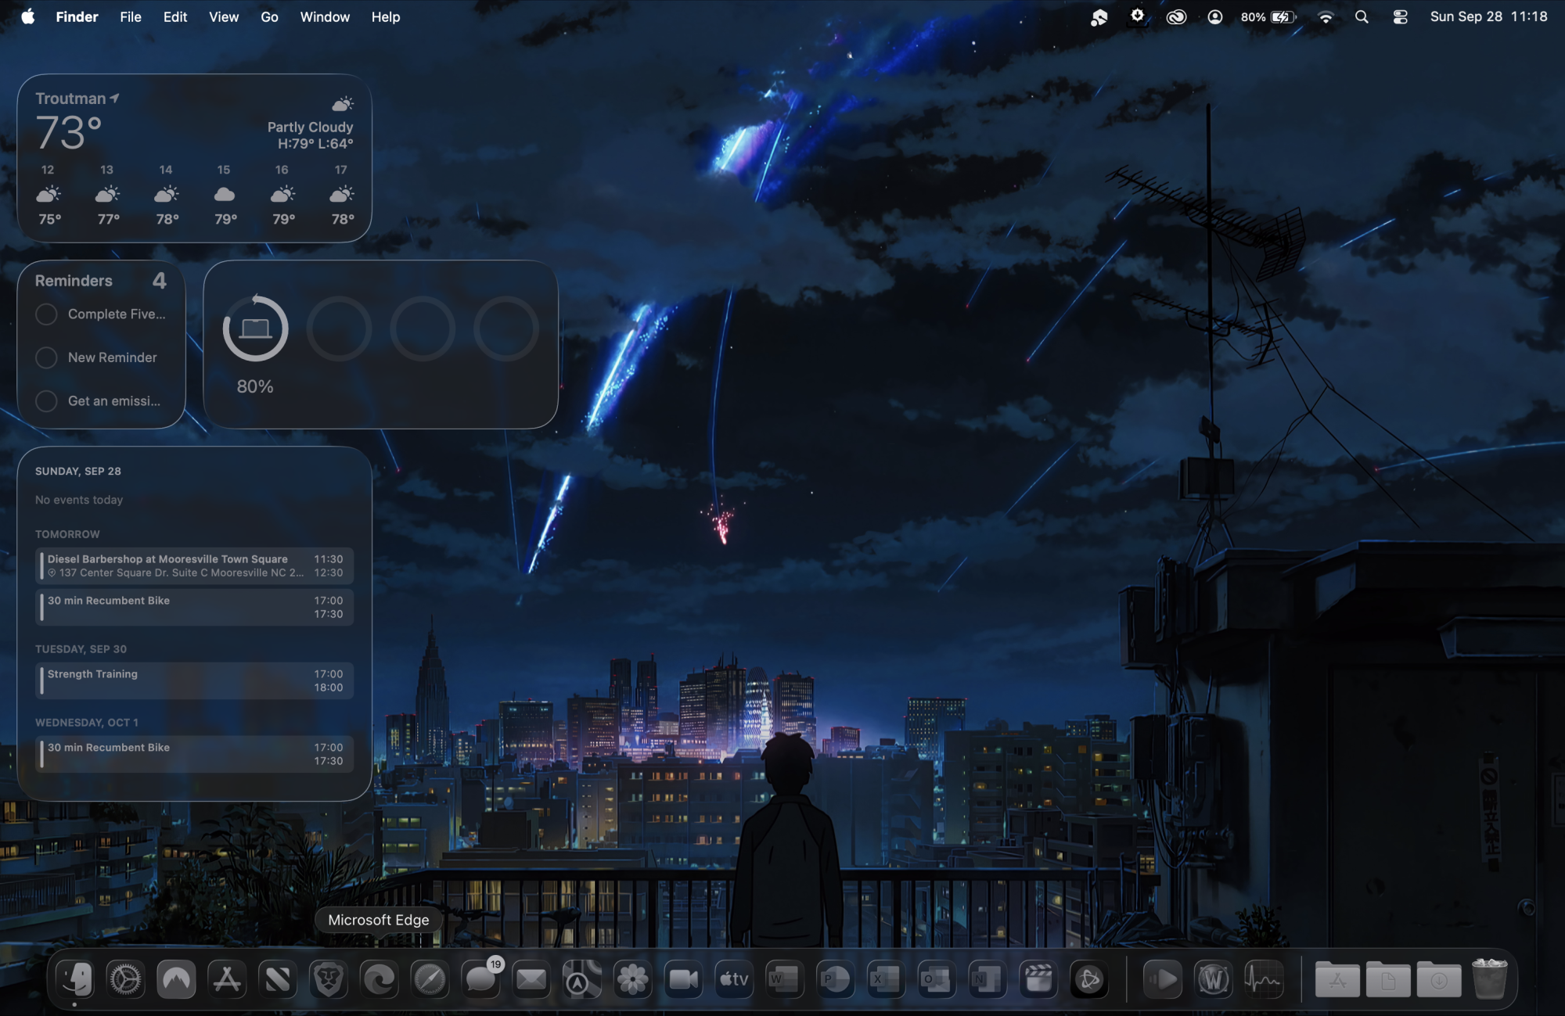Viewport: 1565px width, 1016px height.
Task: Open the Go menu
Action: (x=269, y=17)
